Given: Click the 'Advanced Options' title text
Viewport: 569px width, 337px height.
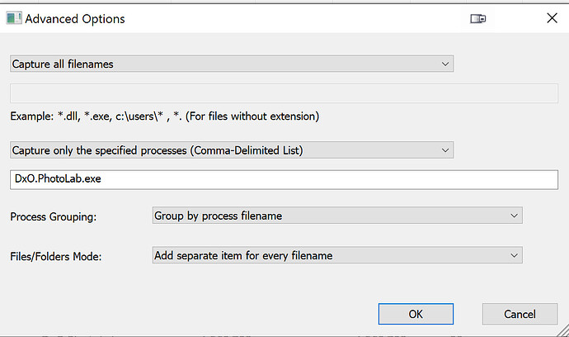Looking at the screenshot, I should pyautogui.click(x=75, y=18).
